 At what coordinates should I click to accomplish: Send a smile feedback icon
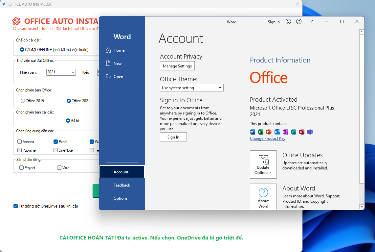(x=288, y=22)
